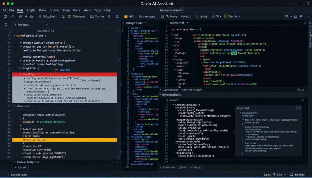Click the Canter toolbar item

97,16
